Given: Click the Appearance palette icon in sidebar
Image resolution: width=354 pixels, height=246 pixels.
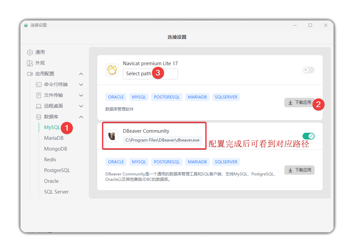Looking at the screenshot, I should tap(30, 63).
